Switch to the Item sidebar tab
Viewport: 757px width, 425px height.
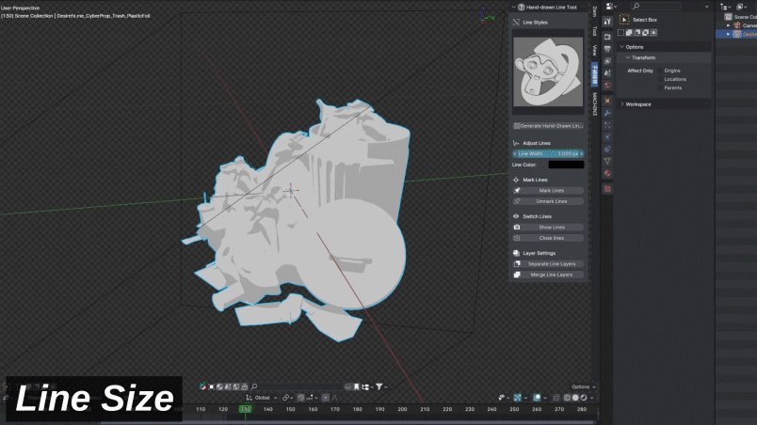595,11
